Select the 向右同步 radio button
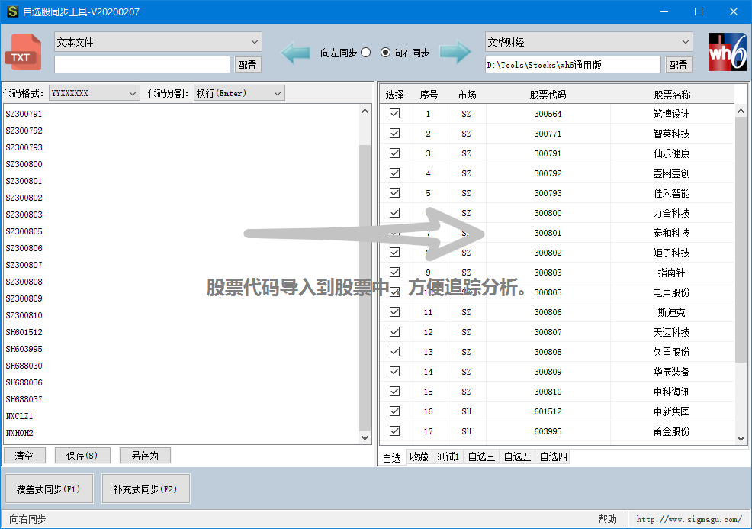The image size is (752, 529). click(x=385, y=53)
